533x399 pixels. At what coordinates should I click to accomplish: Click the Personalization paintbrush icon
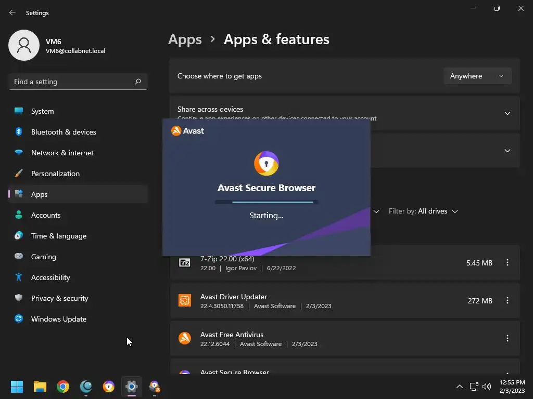pyautogui.click(x=19, y=174)
